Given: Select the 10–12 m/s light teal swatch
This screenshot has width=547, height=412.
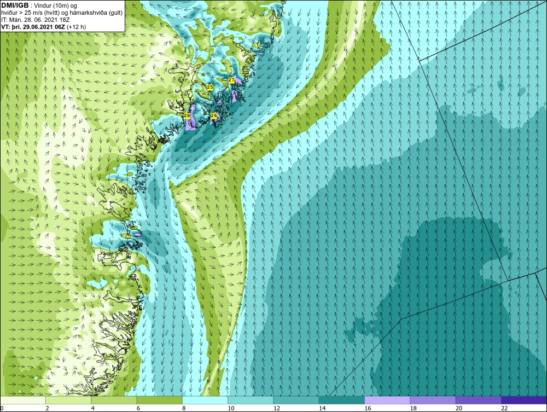Looking at the screenshot, I should point(251,400).
